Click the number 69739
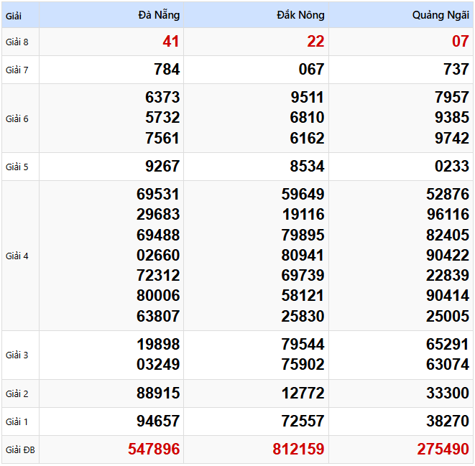 coord(303,276)
